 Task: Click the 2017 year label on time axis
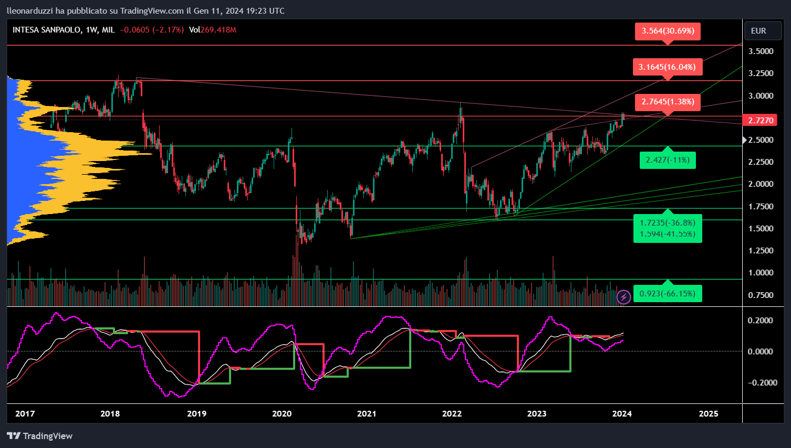click(25, 413)
